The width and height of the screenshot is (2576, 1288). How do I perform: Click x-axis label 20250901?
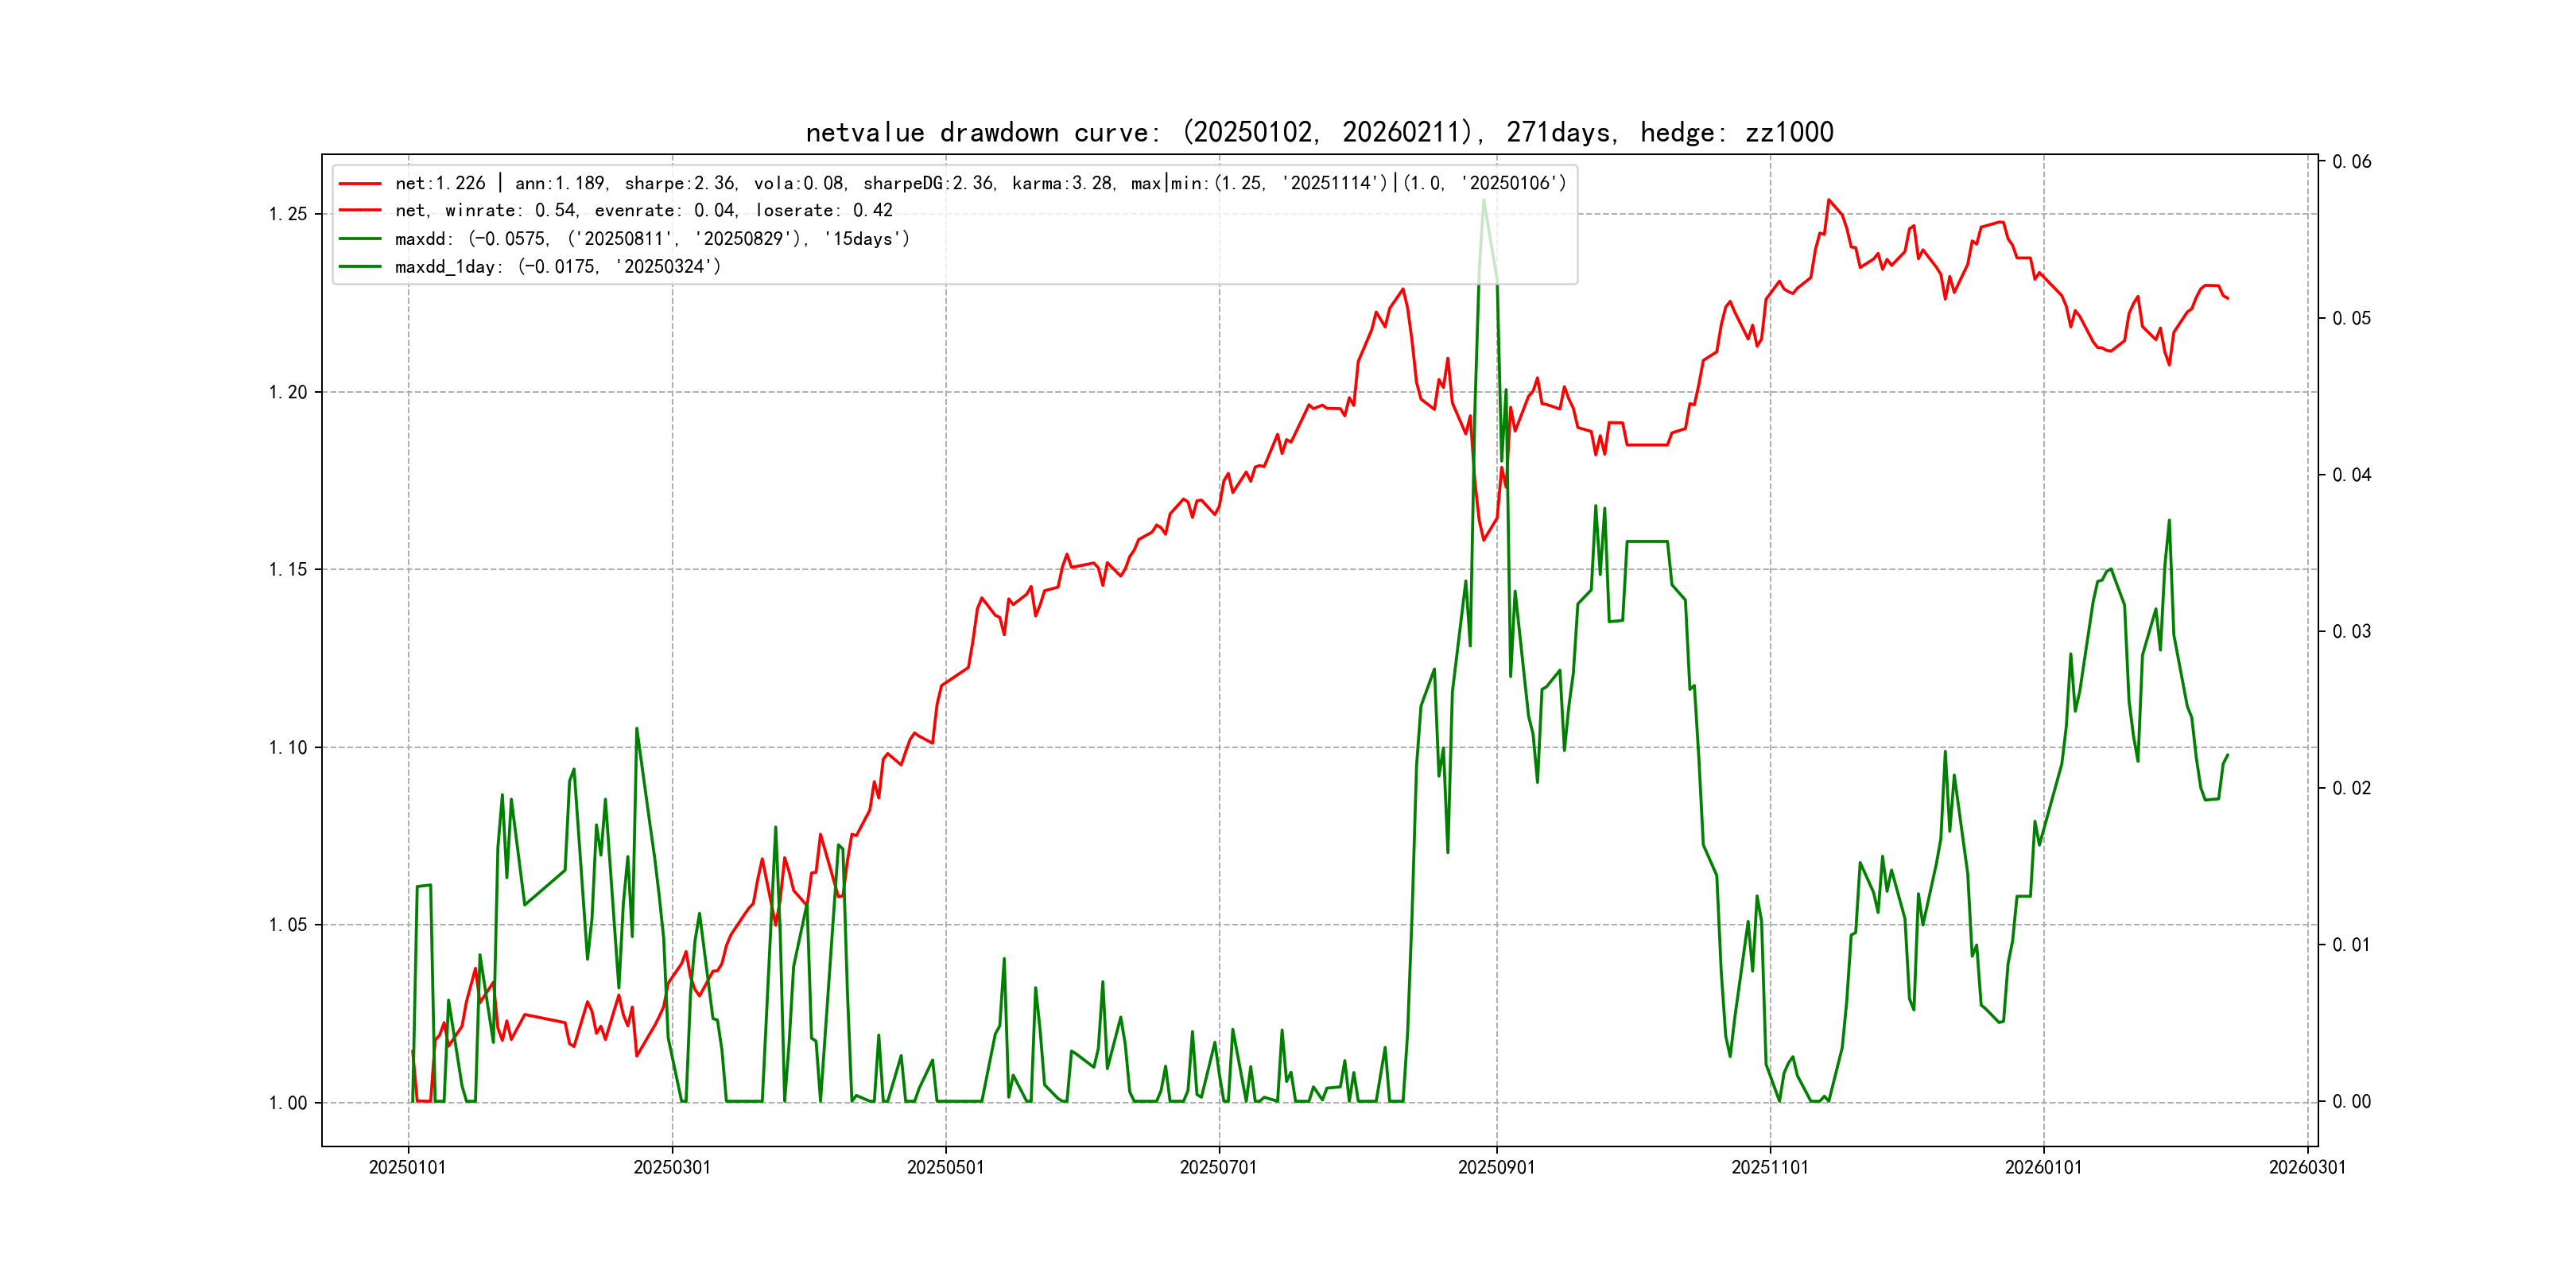coord(1496,1167)
